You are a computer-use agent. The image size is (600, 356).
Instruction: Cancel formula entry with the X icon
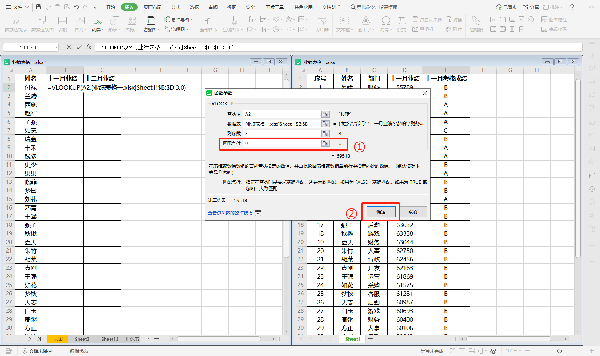[68, 47]
